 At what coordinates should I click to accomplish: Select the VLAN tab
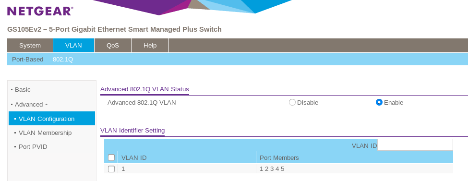point(73,46)
